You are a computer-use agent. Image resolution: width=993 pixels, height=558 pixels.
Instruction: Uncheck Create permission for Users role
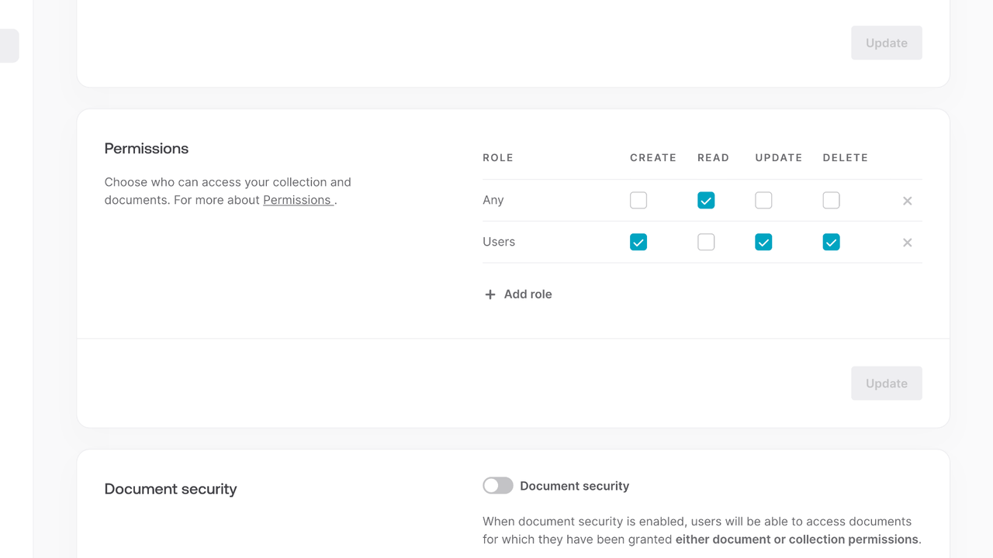tap(638, 243)
